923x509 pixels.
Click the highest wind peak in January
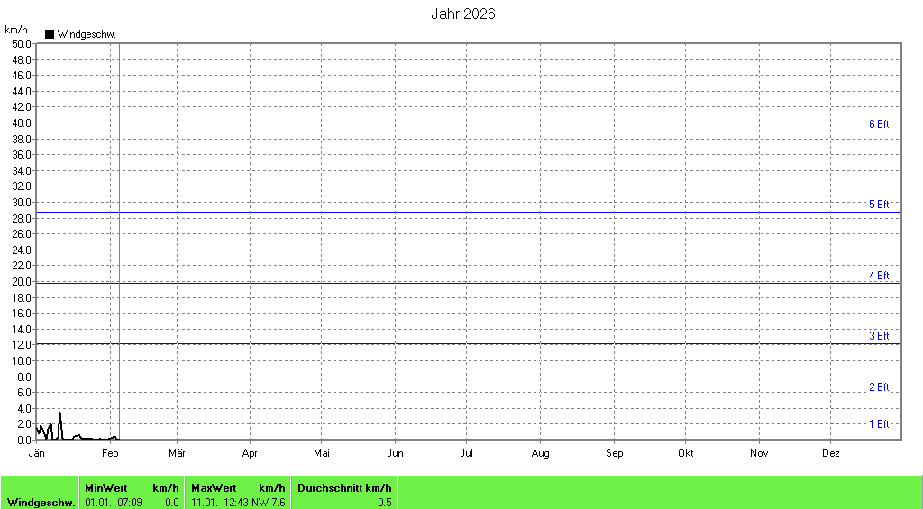tap(59, 413)
